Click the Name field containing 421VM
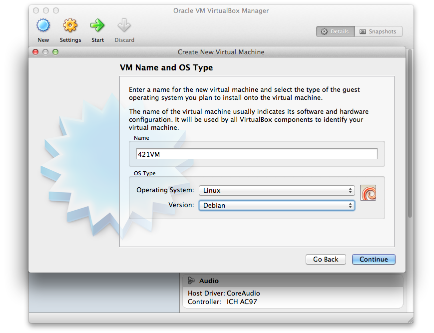 pyautogui.click(x=257, y=154)
